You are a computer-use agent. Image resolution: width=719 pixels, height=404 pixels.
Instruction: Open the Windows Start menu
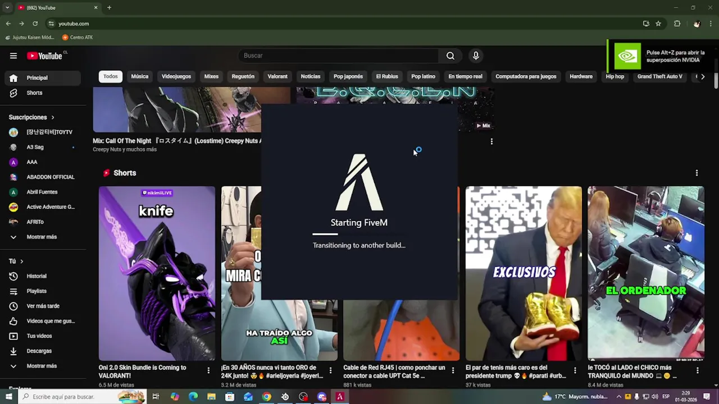[x=8, y=397]
